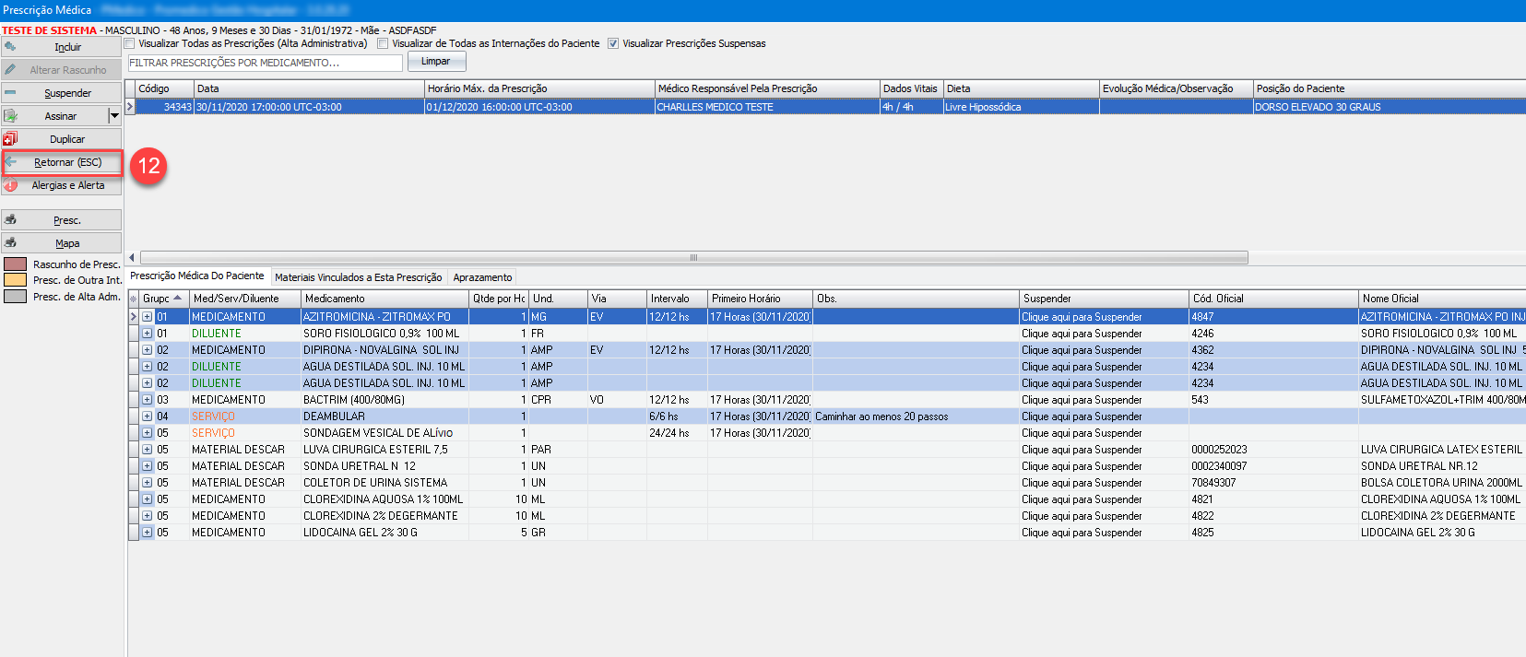1526x657 pixels.
Task: Click the Assinar signature icon
Action: [x=10, y=116]
